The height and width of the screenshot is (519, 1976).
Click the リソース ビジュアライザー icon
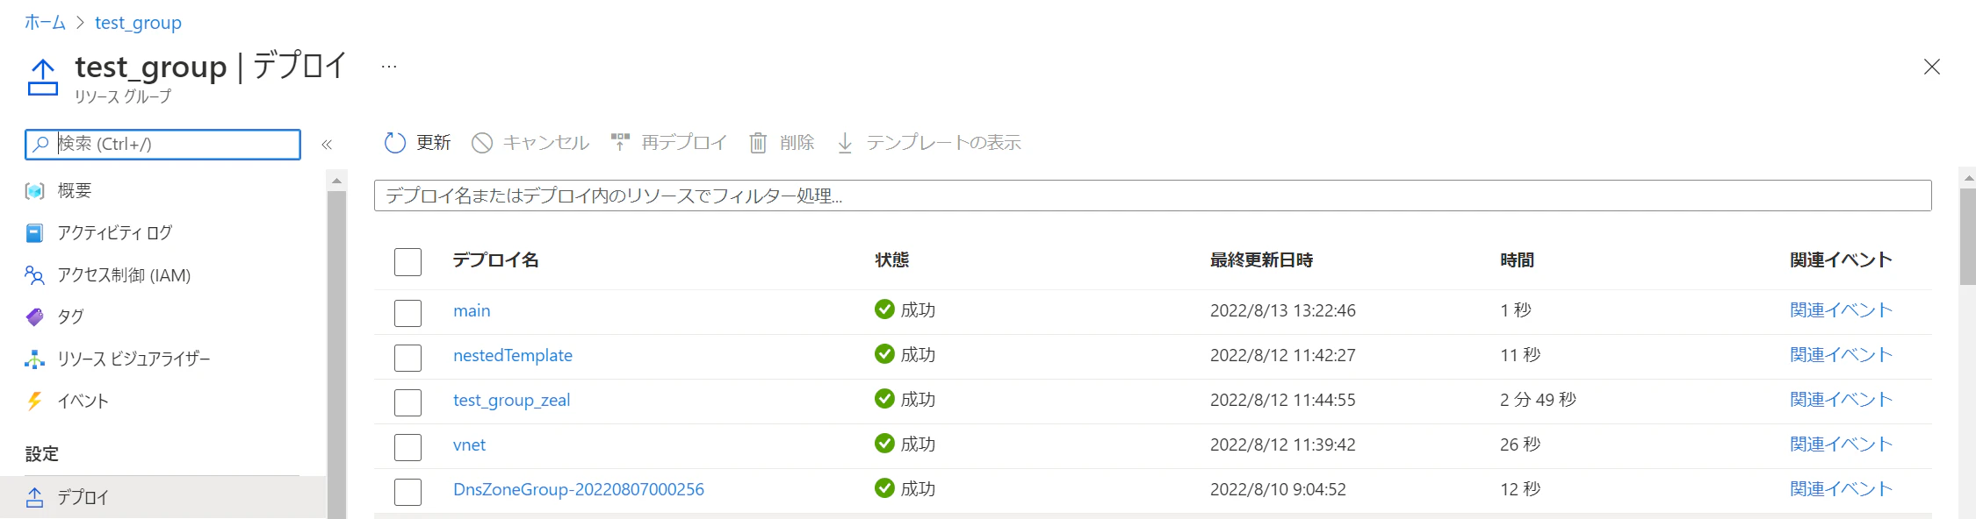[34, 359]
